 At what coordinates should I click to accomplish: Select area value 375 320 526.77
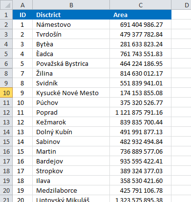141,102
